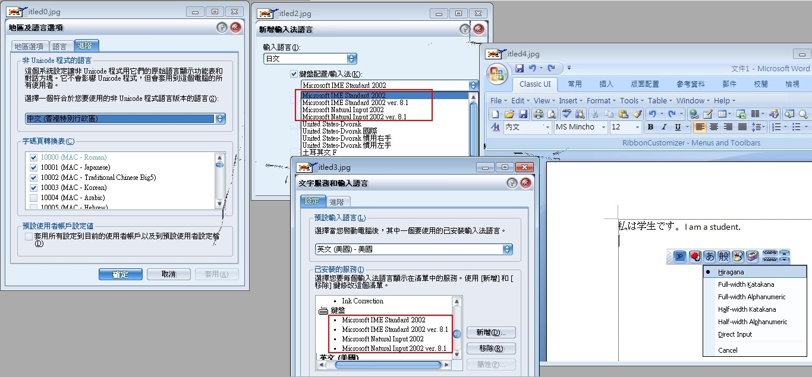Print with the printer icon

click(x=539, y=114)
